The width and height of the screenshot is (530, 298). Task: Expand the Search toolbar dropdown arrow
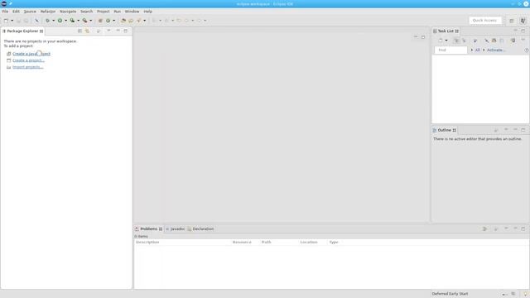(x=145, y=21)
